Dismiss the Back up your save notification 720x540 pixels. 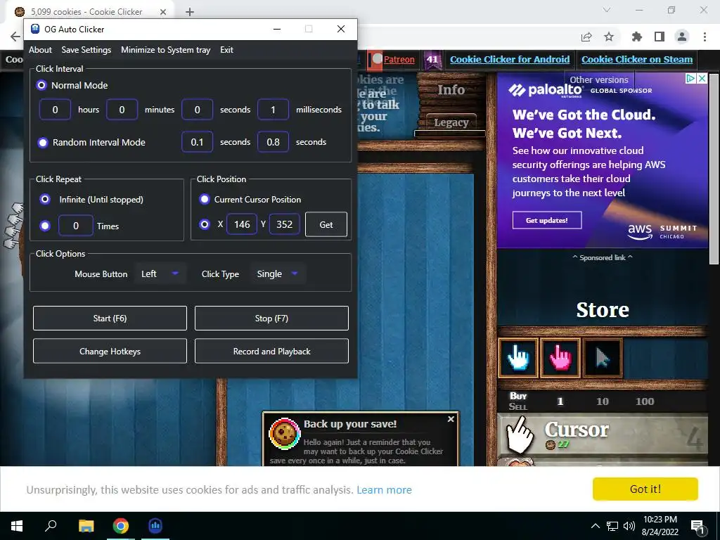click(451, 419)
